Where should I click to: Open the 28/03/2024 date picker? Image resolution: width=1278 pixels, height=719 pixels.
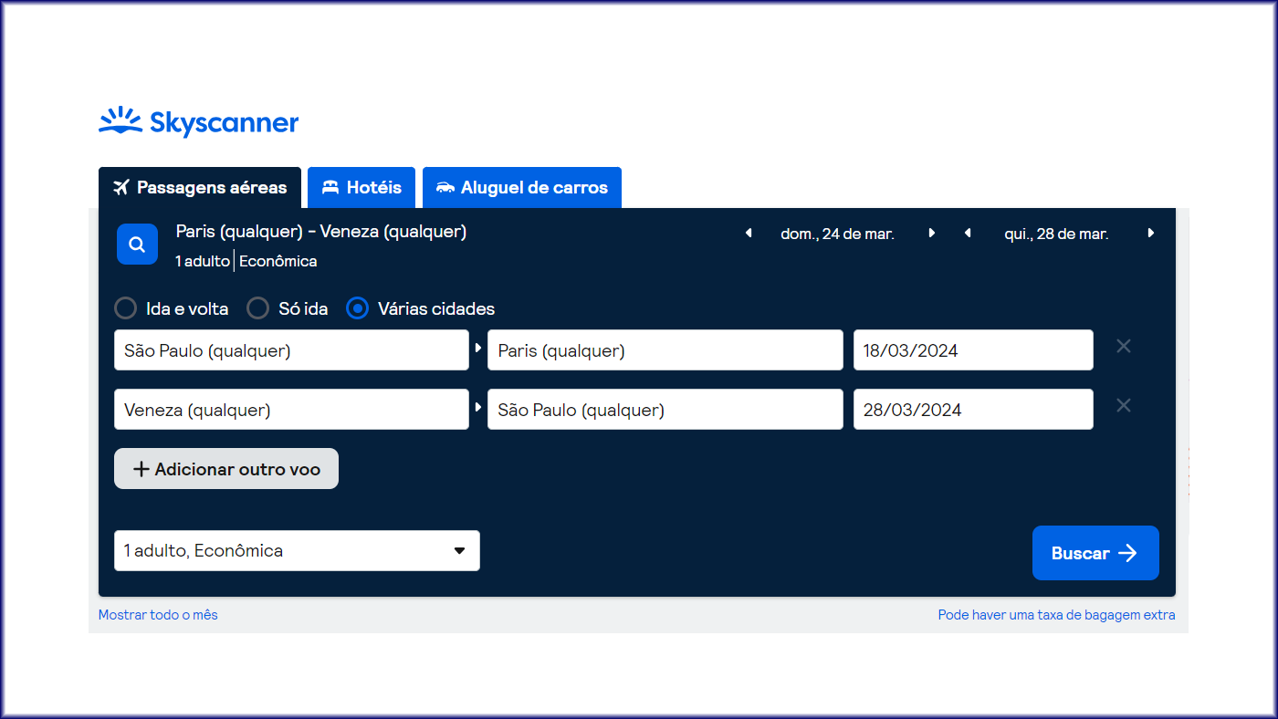[972, 410]
